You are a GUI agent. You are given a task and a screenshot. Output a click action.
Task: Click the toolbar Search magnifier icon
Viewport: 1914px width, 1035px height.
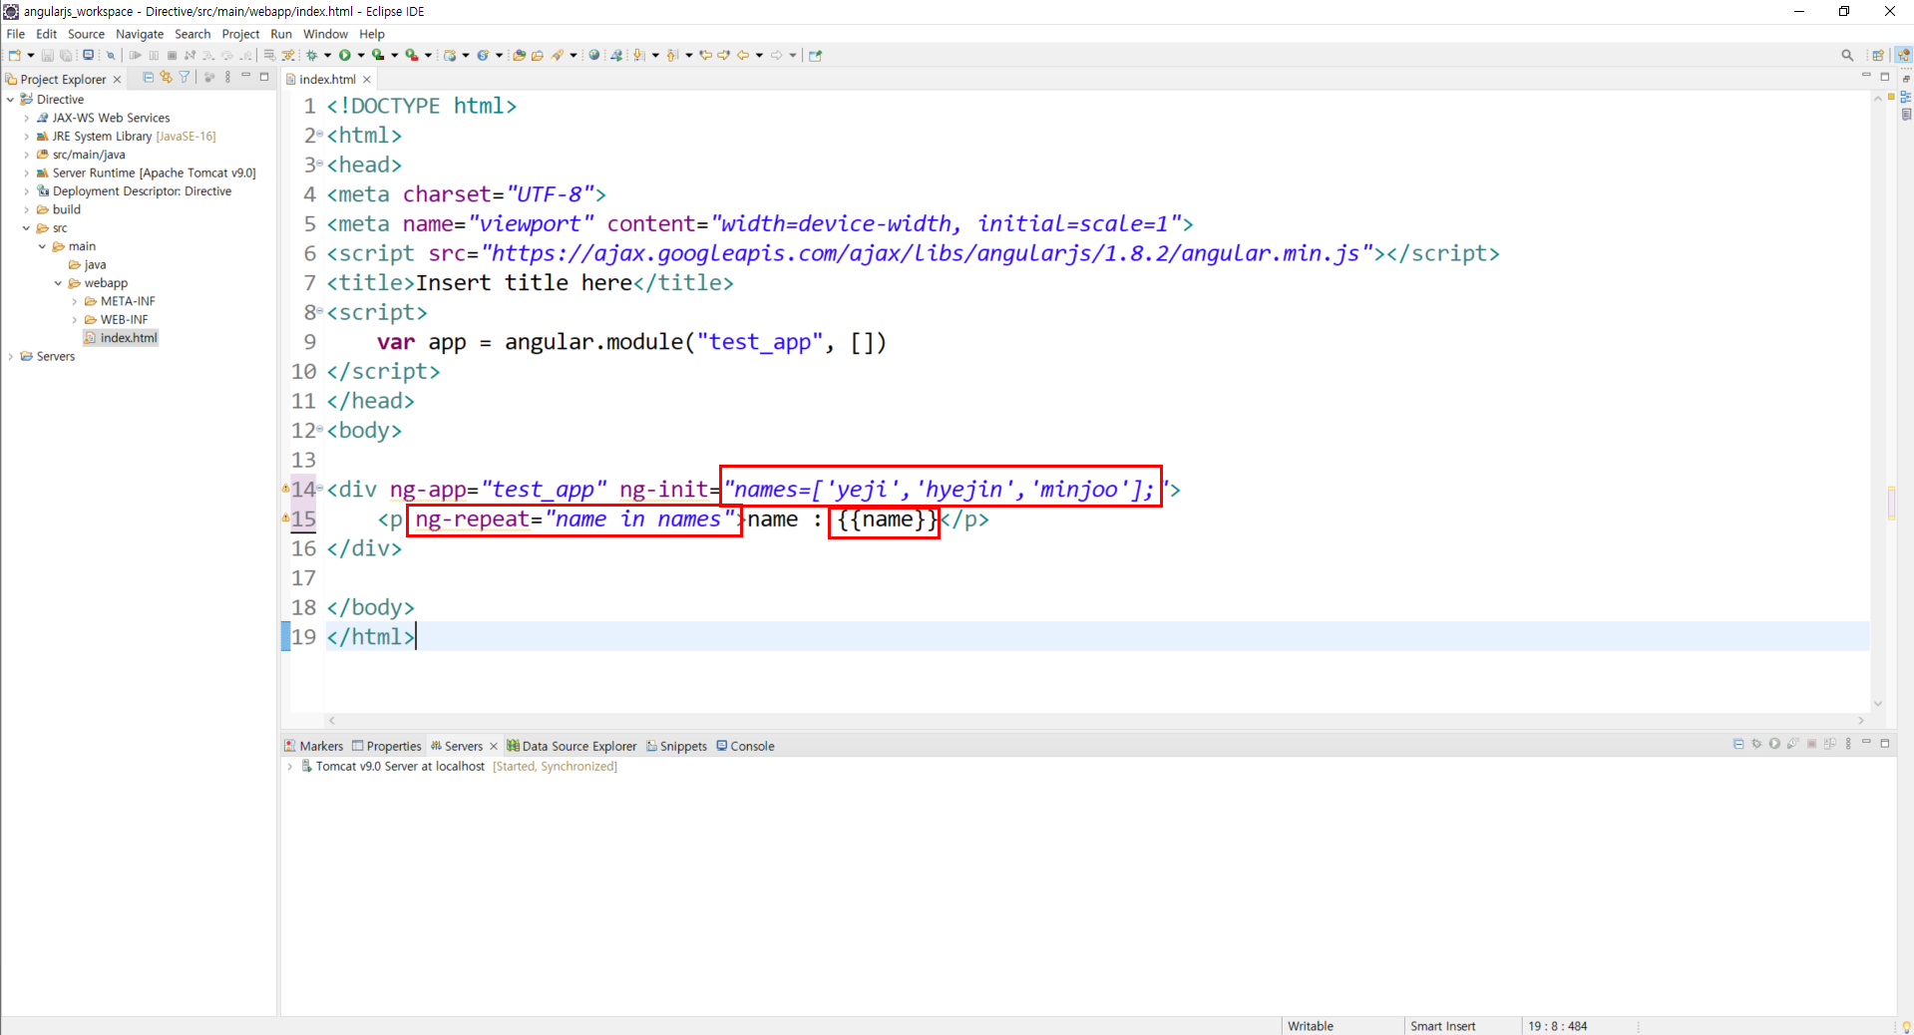pyautogui.click(x=1847, y=55)
